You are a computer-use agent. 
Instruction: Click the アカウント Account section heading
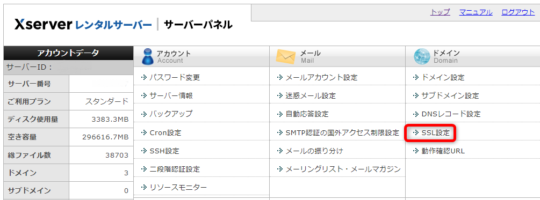pyautogui.click(x=174, y=57)
